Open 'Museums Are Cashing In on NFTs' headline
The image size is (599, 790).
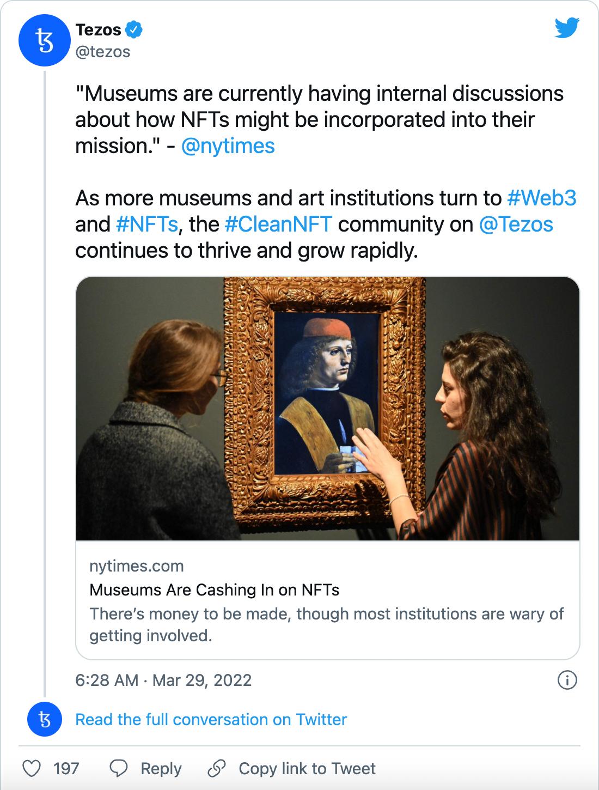tap(214, 590)
